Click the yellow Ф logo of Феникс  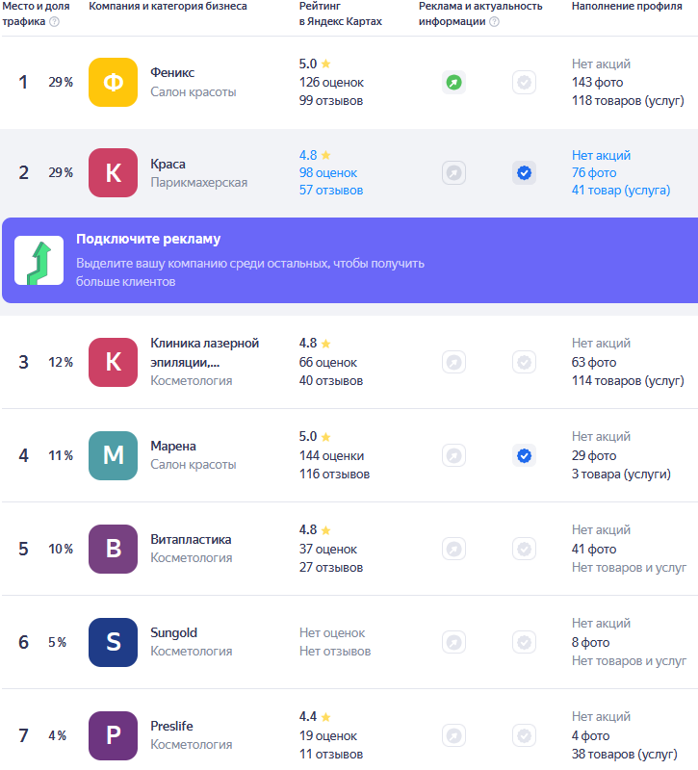[114, 83]
